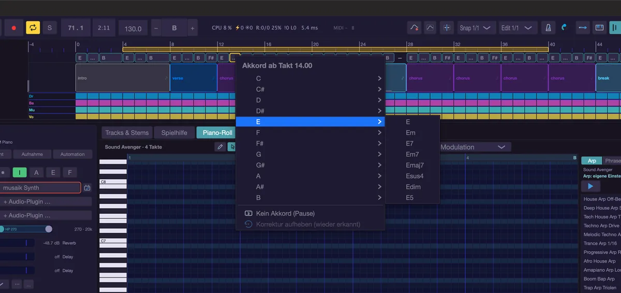Click the position display 71 . 1
621x293 pixels.
click(76, 27)
